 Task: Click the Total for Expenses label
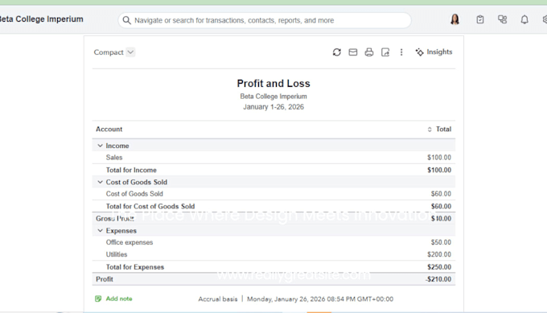click(135, 267)
